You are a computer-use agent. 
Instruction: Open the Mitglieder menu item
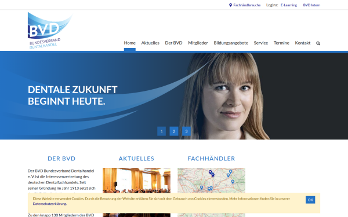198,43
